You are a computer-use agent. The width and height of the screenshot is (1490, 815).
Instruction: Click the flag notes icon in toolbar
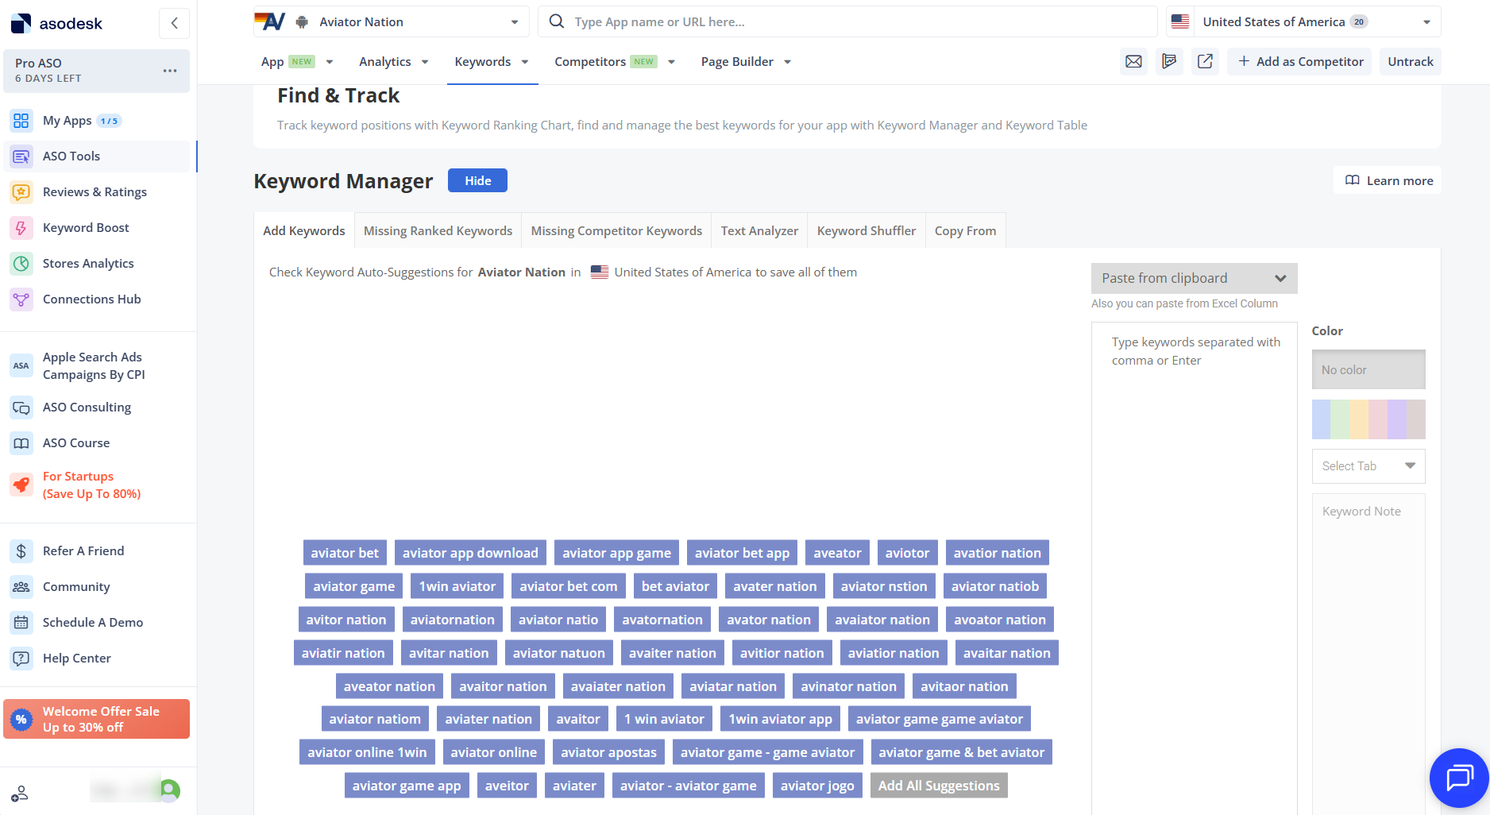(x=1169, y=62)
